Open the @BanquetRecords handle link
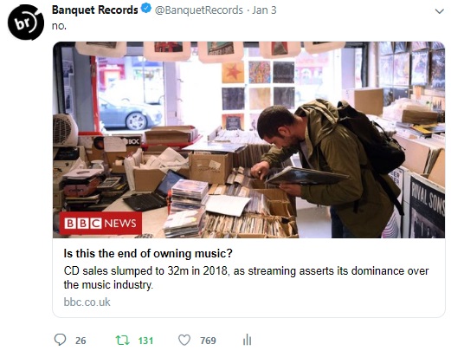This screenshot has height=351, width=451. point(199,10)
